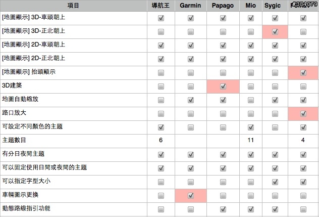319x217 pixels.
Task: Select the Papago column header
Action: coord(223,6)
